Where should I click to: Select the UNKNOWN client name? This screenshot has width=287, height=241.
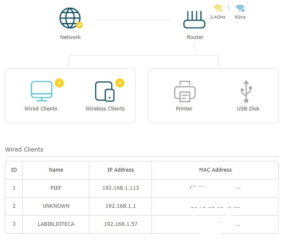(56, 206)
